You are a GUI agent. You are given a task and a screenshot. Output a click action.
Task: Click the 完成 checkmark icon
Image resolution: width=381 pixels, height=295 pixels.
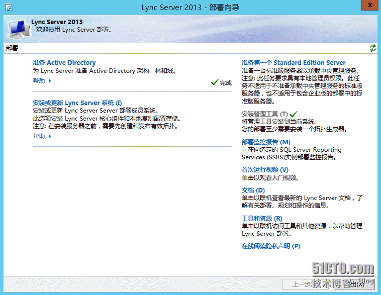215,82
